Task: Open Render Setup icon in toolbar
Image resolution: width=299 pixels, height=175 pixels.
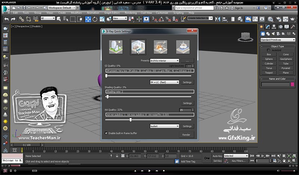Action: tap(278, 19)
